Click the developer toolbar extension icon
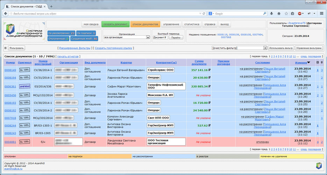 pos(309,14)
